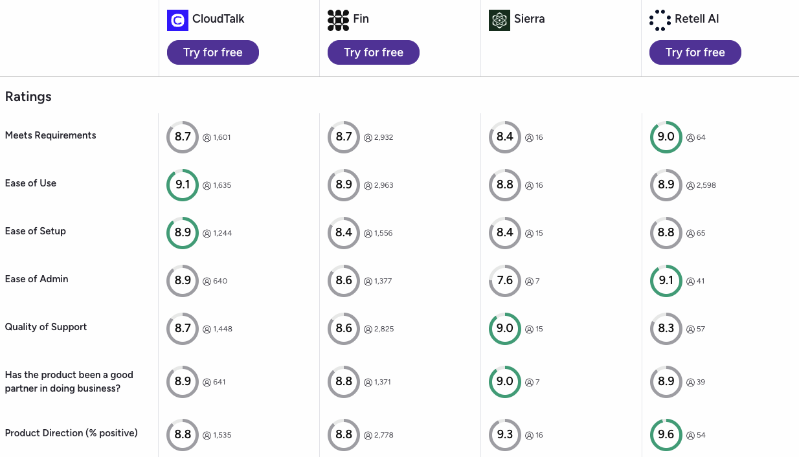Open the Retell AI product name link
Viewport: 799px width, 457px height.
click(x=697, y=19)
